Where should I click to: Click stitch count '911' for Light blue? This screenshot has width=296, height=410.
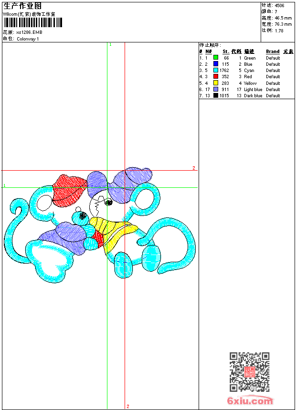225,90
